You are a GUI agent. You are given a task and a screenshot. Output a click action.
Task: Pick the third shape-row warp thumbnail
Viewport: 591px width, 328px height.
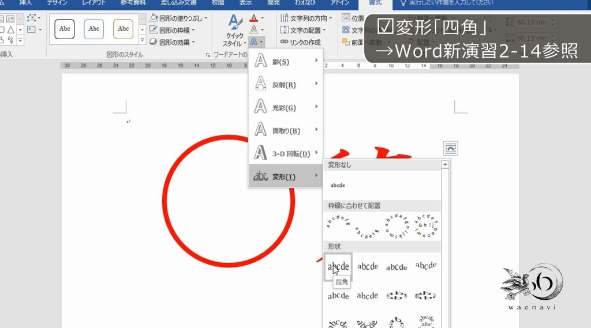(397, 267)
